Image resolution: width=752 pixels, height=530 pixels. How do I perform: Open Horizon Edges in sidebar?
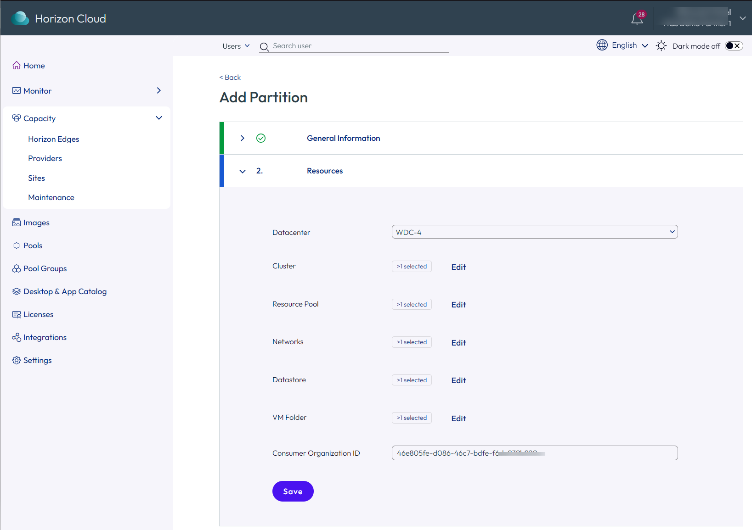[x=54, y=139]
